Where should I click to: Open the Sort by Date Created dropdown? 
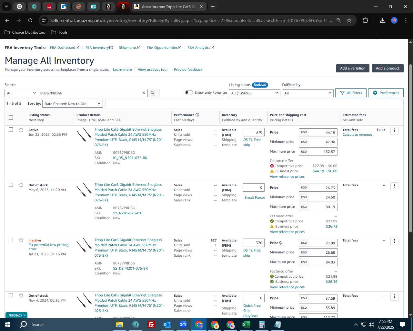pos(73,104)
